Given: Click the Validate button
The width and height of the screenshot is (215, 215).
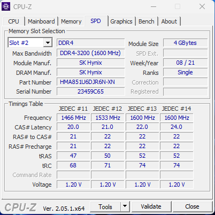Looking at the screenshot, I should click(151, 206).
